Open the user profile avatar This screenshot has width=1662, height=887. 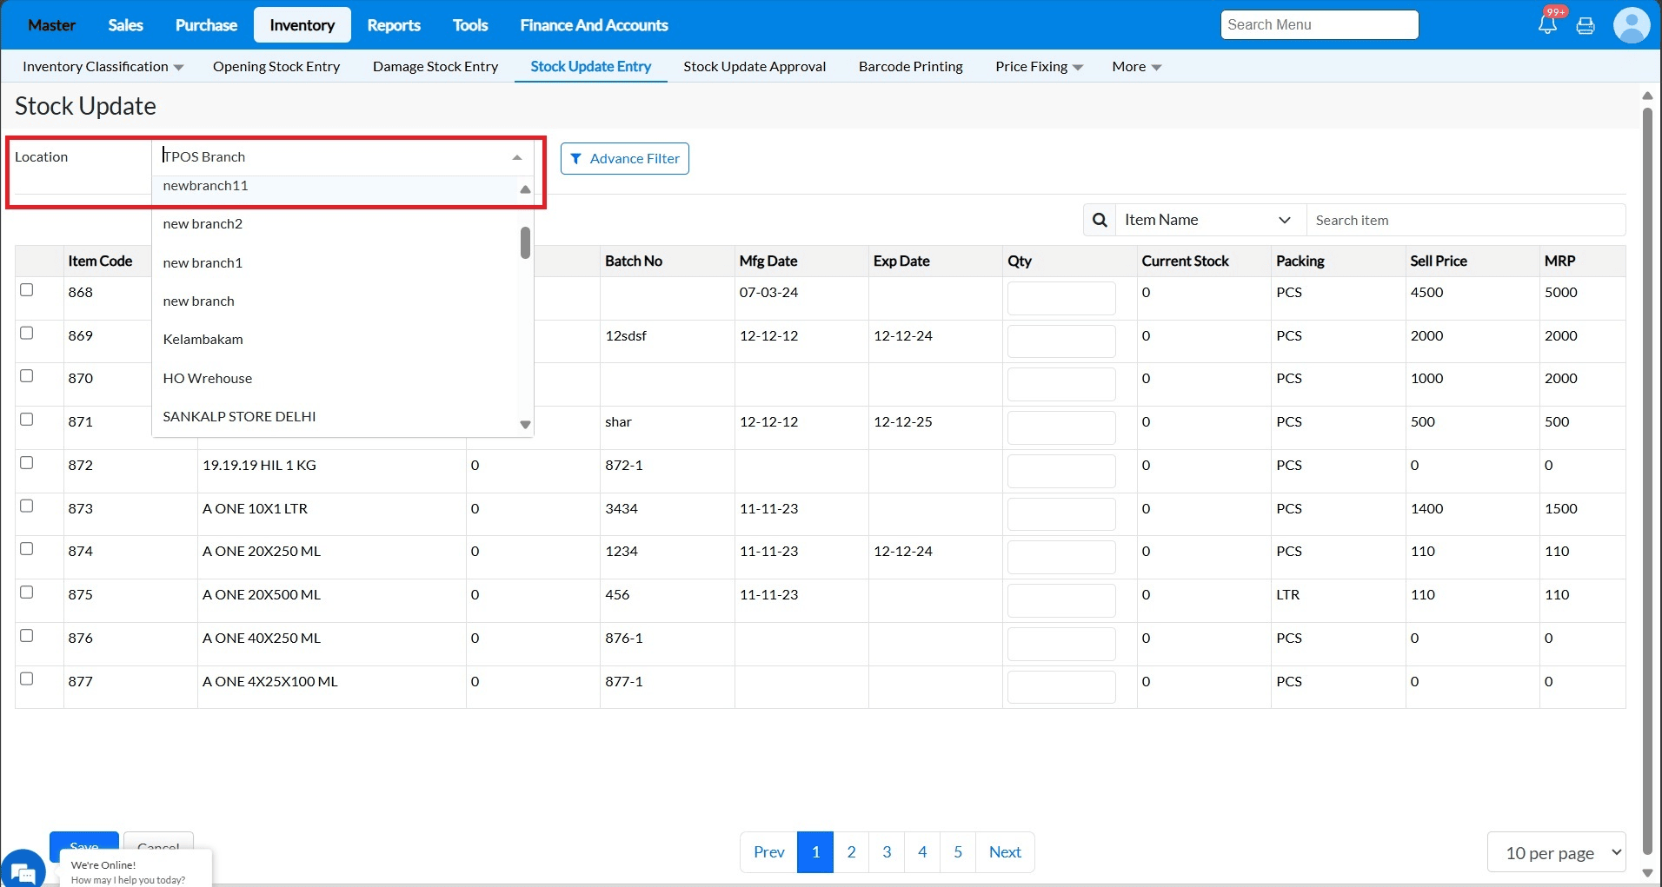[1632, 24]
